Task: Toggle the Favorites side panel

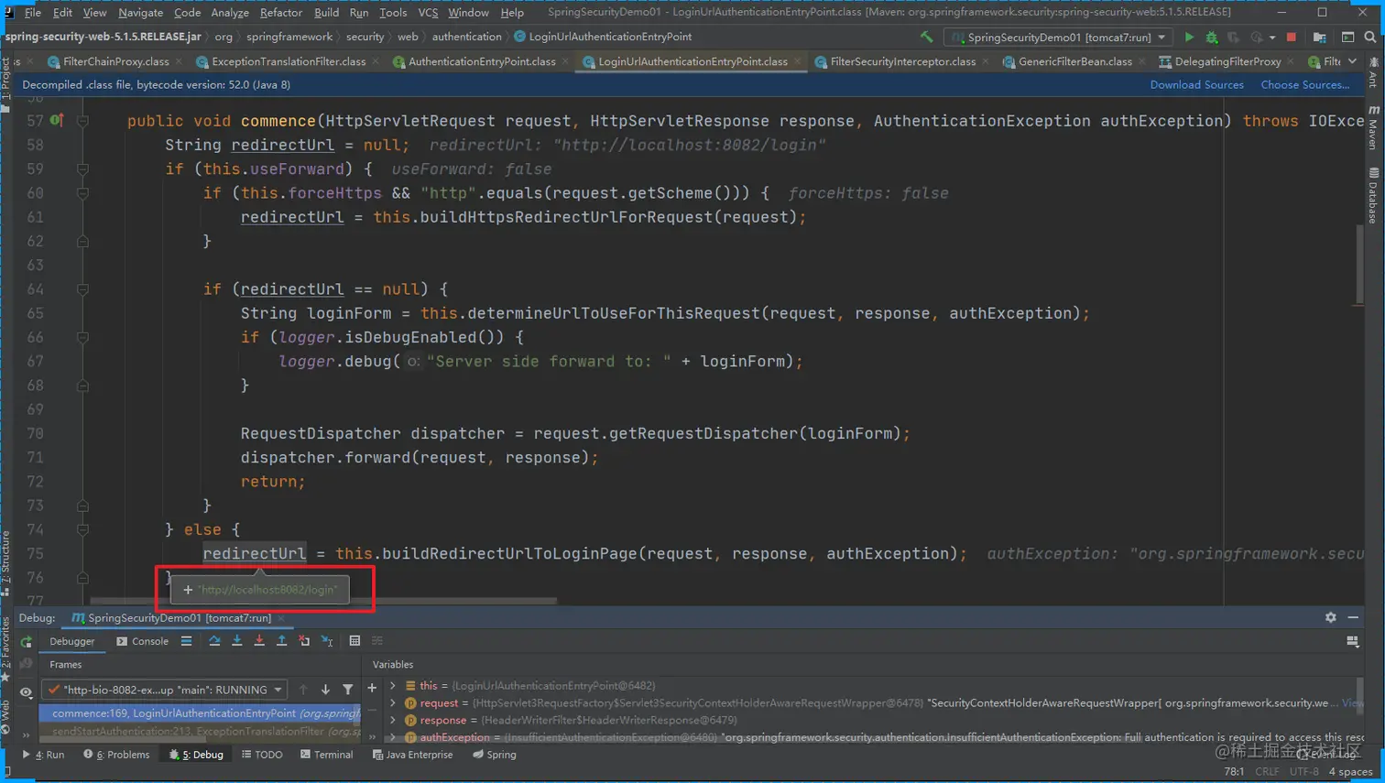Action: tap(5, 648)
